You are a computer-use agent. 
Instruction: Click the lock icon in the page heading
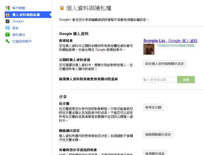[62, 8]
